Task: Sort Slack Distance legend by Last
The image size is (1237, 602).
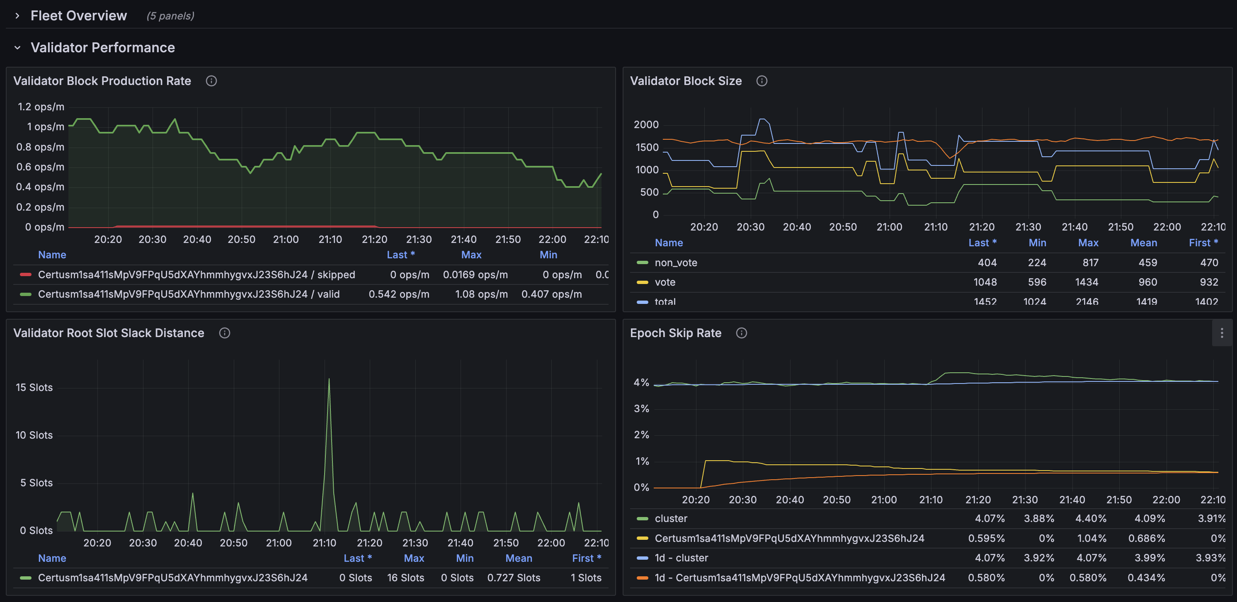Action: click(358, 558)
